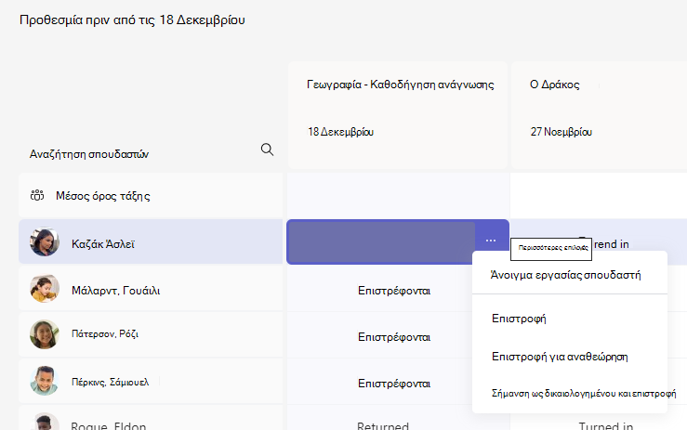The width and height of the screenshot is (687, 430).
Task: Click the 27 Νοεμβρίου due date
Action: click(561, 132)
